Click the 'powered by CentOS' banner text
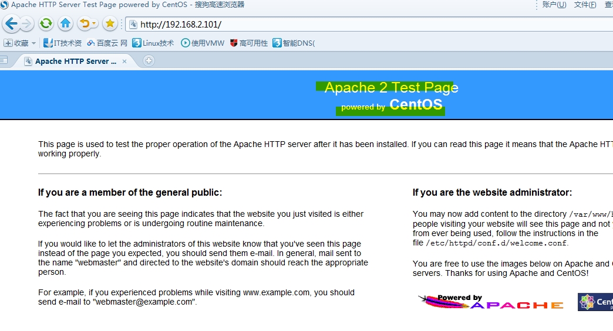613x331 pixels. 392,105
